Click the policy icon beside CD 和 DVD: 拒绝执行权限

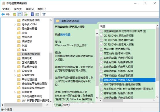tap(101, 36)
